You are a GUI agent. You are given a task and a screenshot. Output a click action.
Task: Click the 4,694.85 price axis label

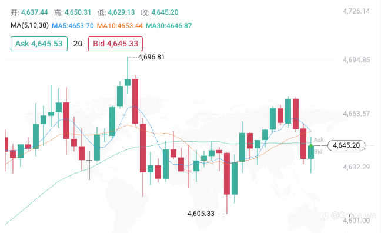356,60
